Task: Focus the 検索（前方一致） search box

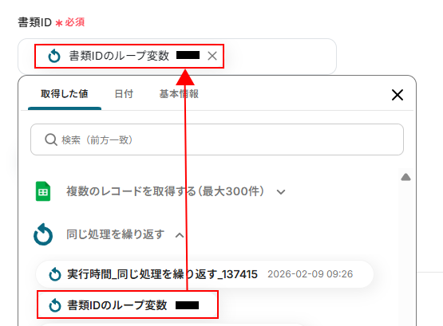Action: tap(217, 139)
